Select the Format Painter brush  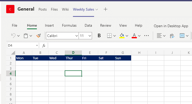tap(38, 36)
